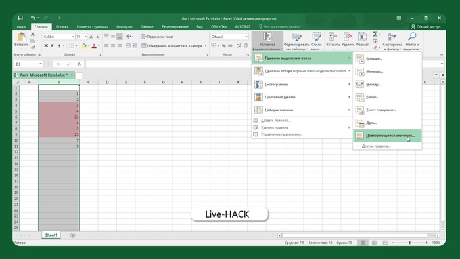
Task: Open Найти и выделить
Action: [412, 41]
